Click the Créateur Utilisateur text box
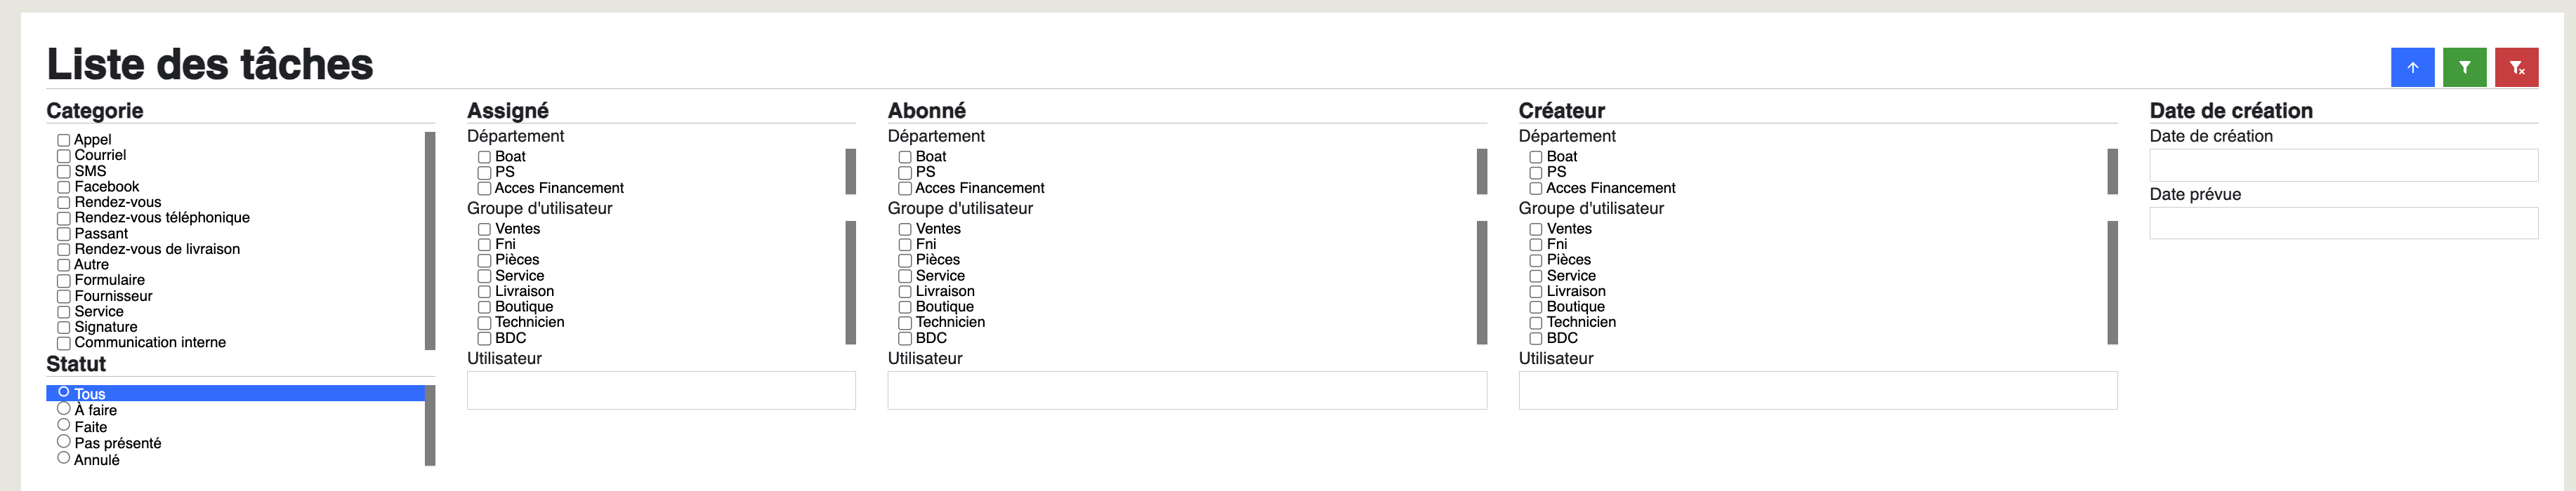 (1818, 390)
